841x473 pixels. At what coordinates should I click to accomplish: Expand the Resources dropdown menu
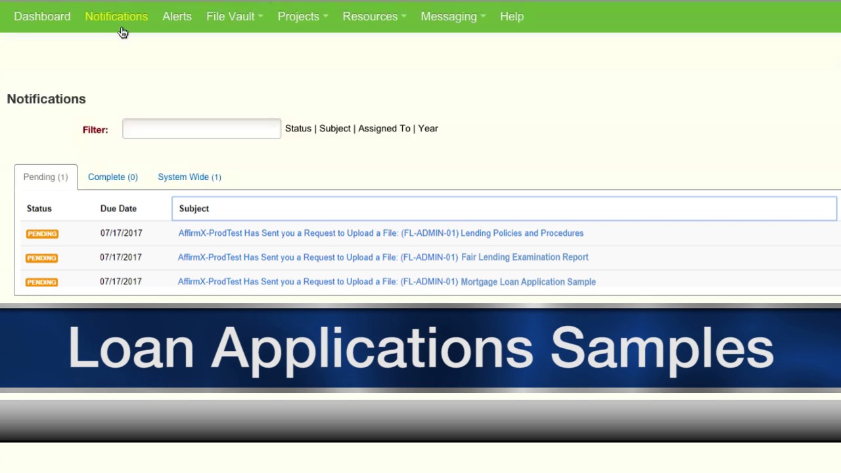(374, 16)
